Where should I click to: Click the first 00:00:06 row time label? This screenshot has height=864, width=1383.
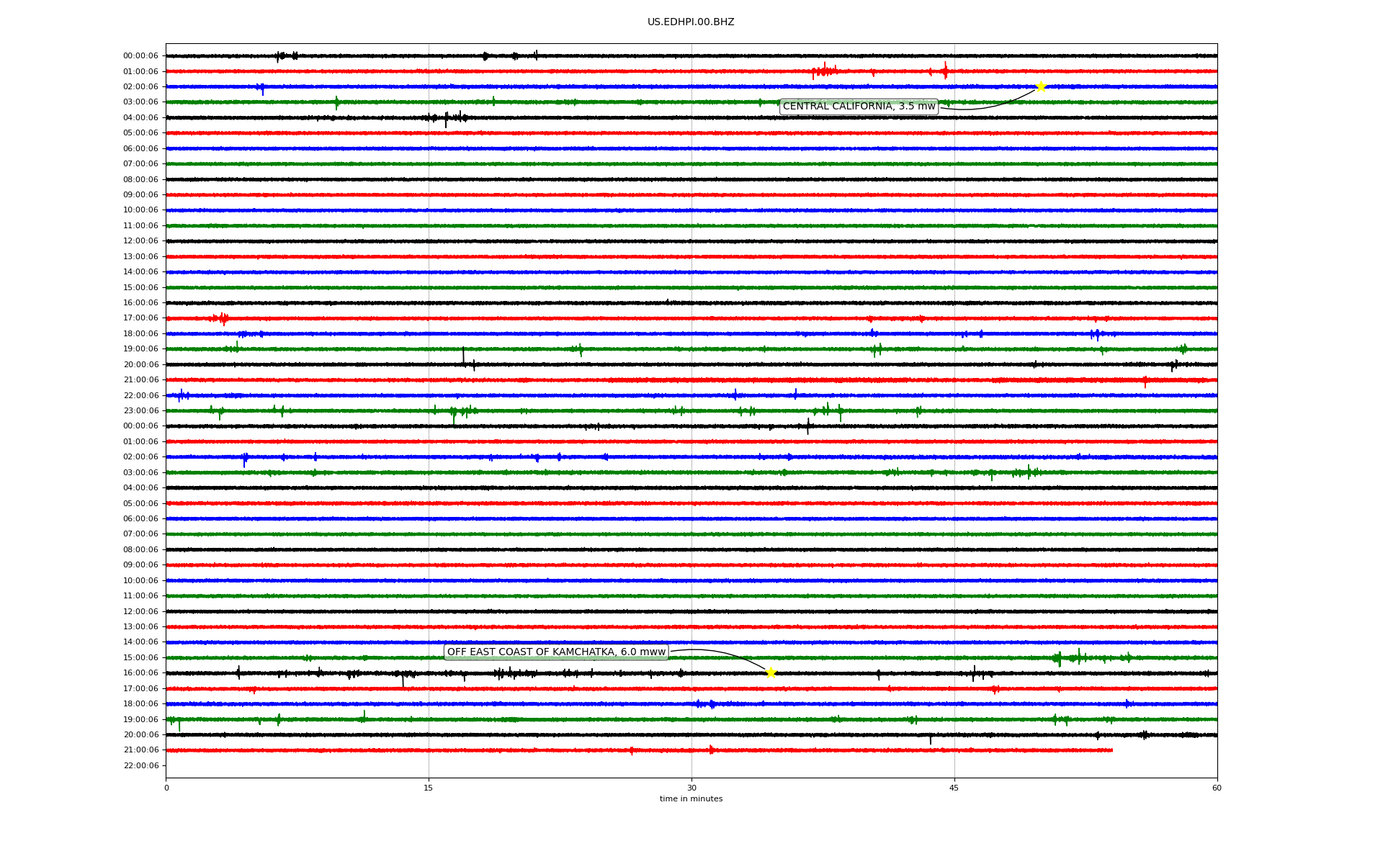point(140,56)
